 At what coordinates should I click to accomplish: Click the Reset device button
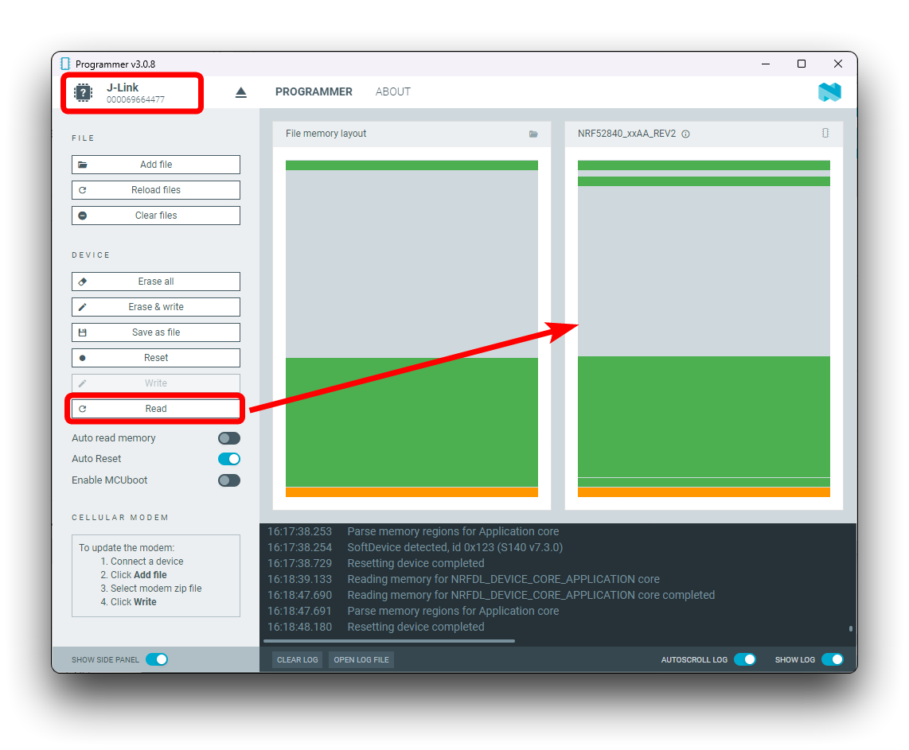(156, 358)
